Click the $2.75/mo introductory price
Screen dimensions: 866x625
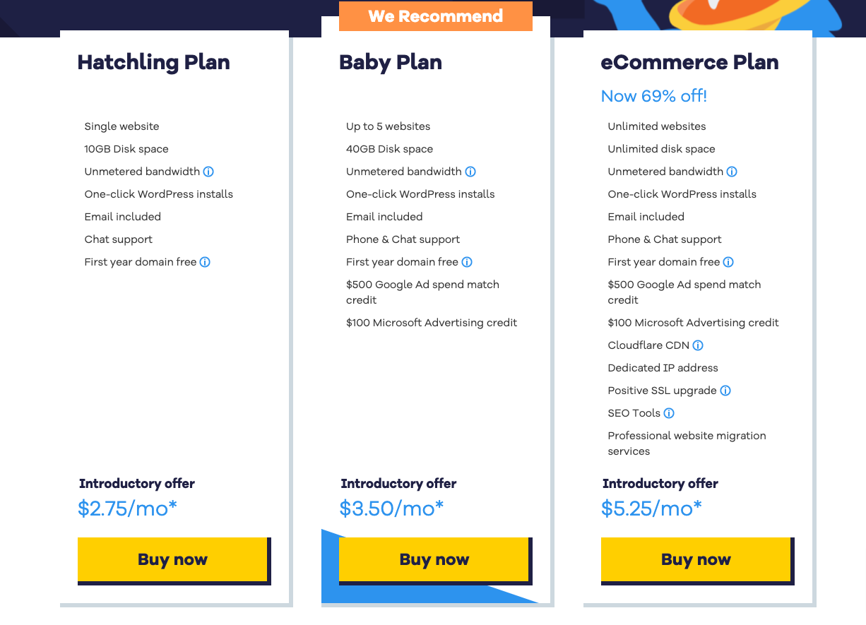[x=128, y=507]
